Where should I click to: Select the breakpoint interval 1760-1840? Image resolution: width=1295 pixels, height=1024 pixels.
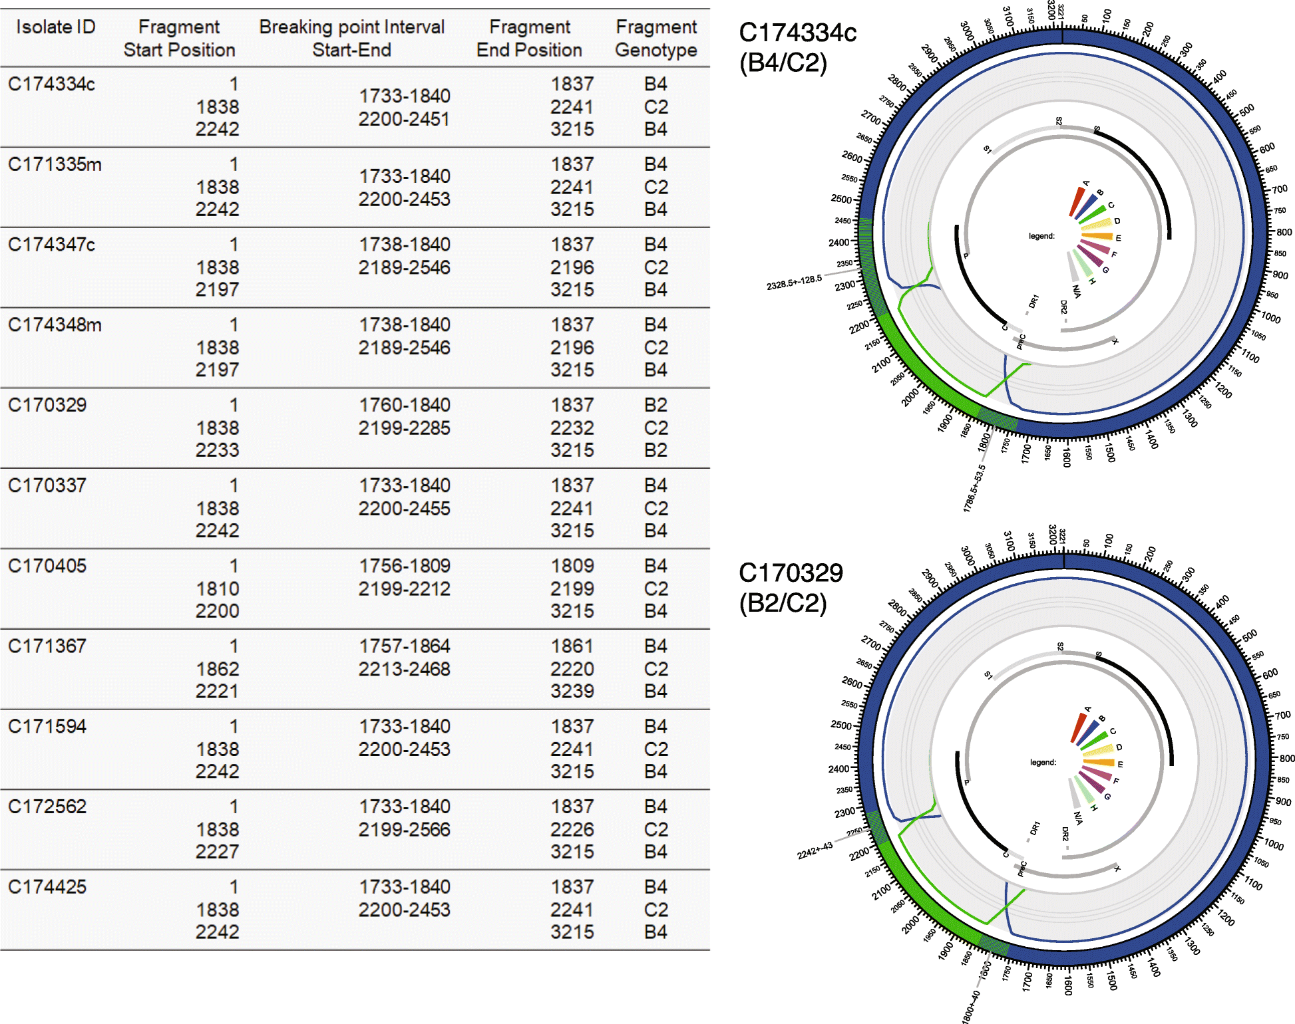pos(405,405)
